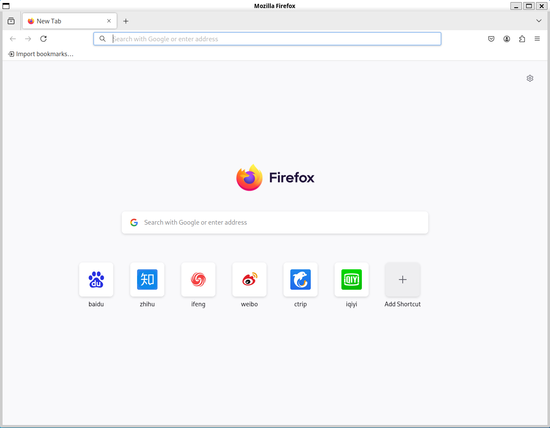The width and height of the screenshot is (550, 428).
Task: Open the Save to Pocket button
Action: pyautogui.click(x=491, y=39)
